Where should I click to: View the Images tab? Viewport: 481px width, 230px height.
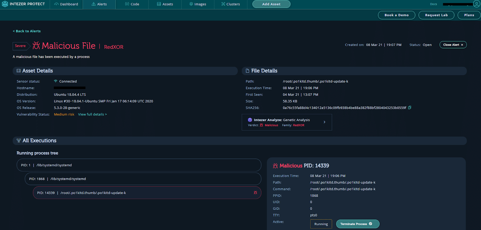click(x=198, y=4)
